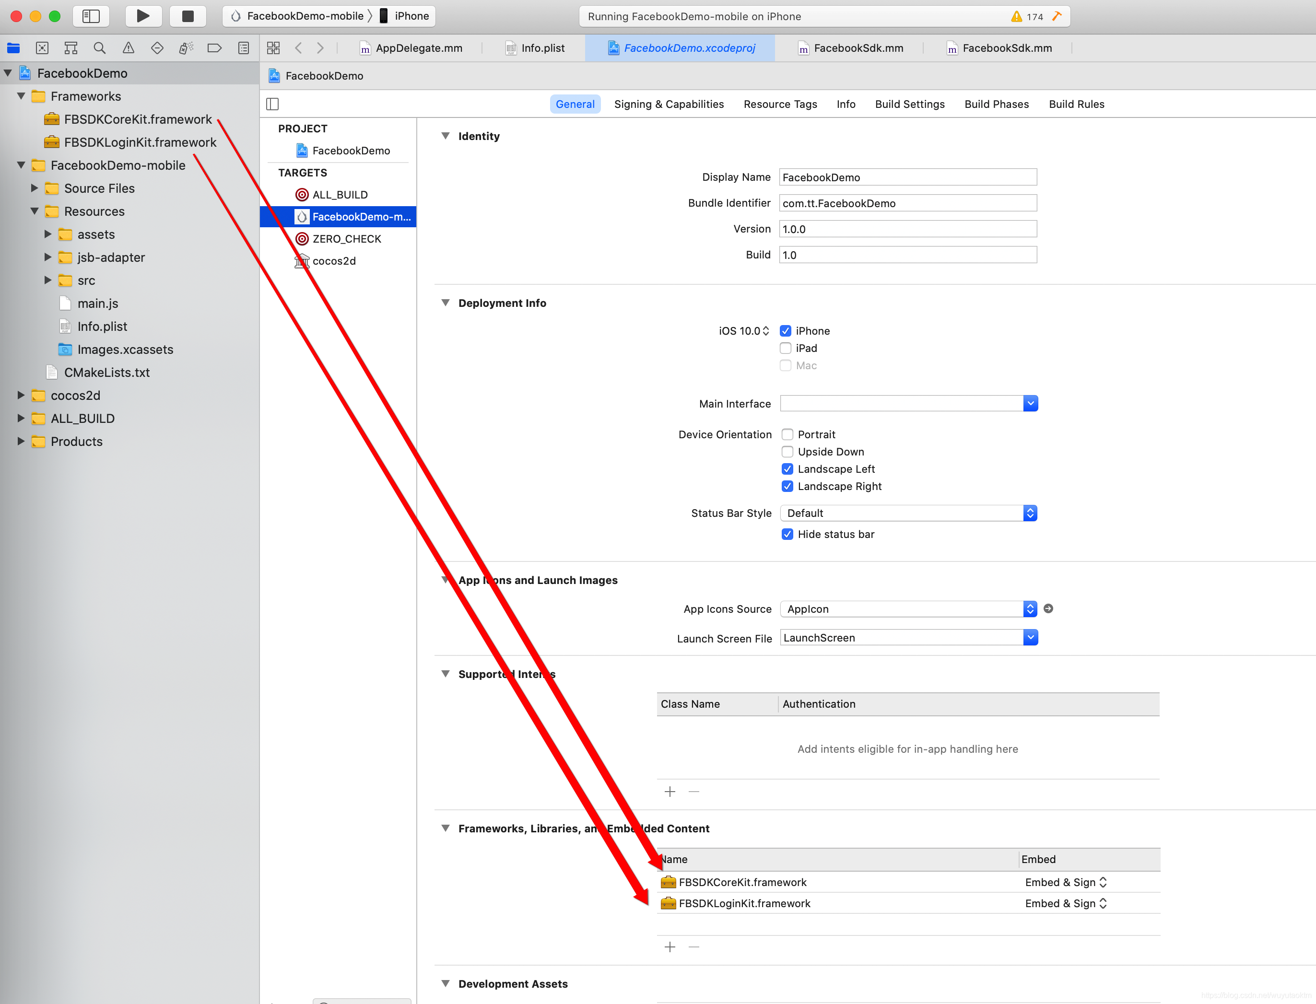Add a supported intent with plus
The width and height of the screenshot is (1316, 1004).
[670, 792]
